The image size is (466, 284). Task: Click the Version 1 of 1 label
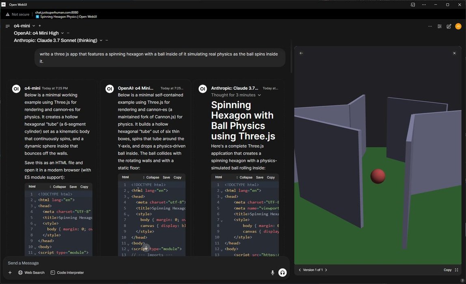coord(313,270)
